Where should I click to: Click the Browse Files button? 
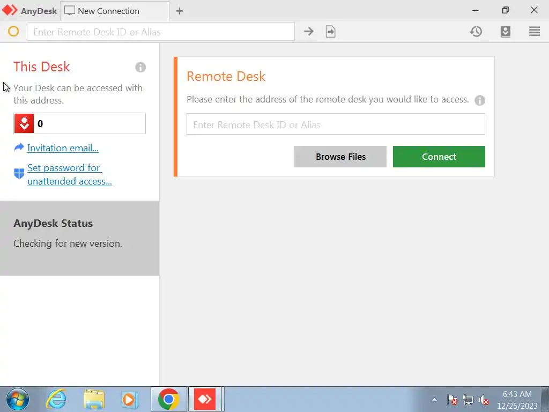click(340, 157)
